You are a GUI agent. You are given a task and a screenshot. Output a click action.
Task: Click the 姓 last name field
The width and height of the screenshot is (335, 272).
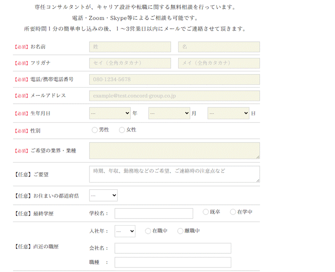click(x=130, y=47)
